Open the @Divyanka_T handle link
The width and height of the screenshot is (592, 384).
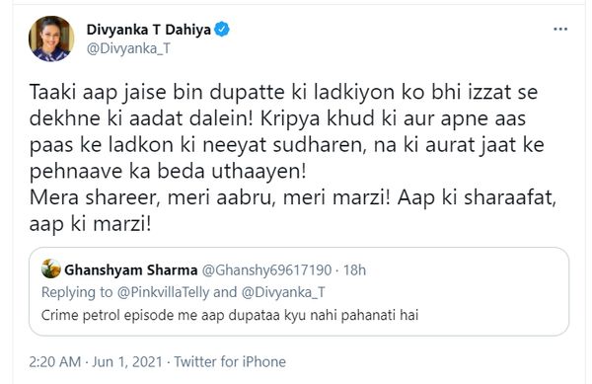click(x=128, y=48)
